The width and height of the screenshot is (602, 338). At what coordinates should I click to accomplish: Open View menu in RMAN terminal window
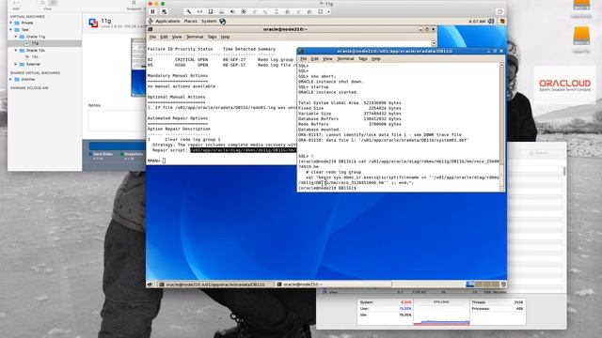click(177, 37)
